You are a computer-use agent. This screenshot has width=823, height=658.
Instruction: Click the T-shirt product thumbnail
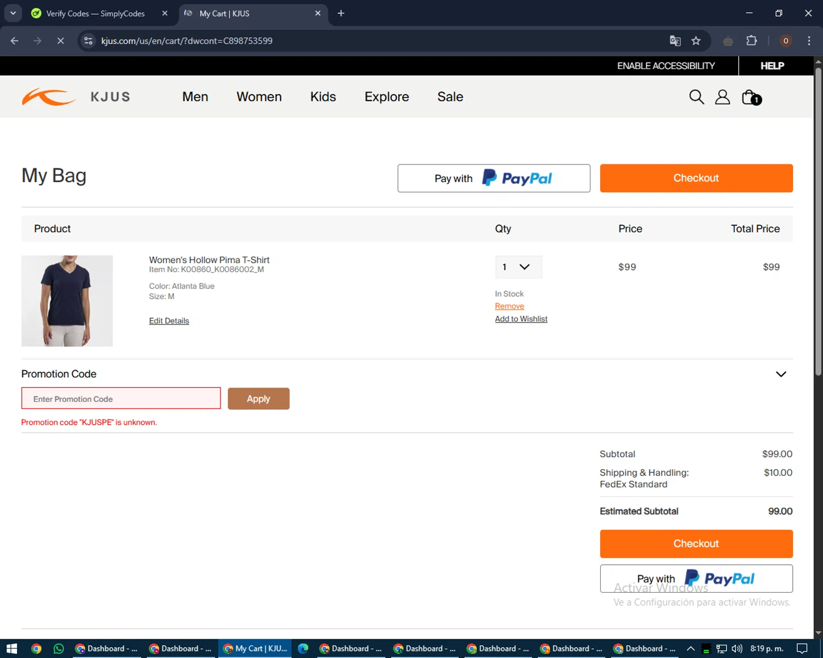click(67, 300)
